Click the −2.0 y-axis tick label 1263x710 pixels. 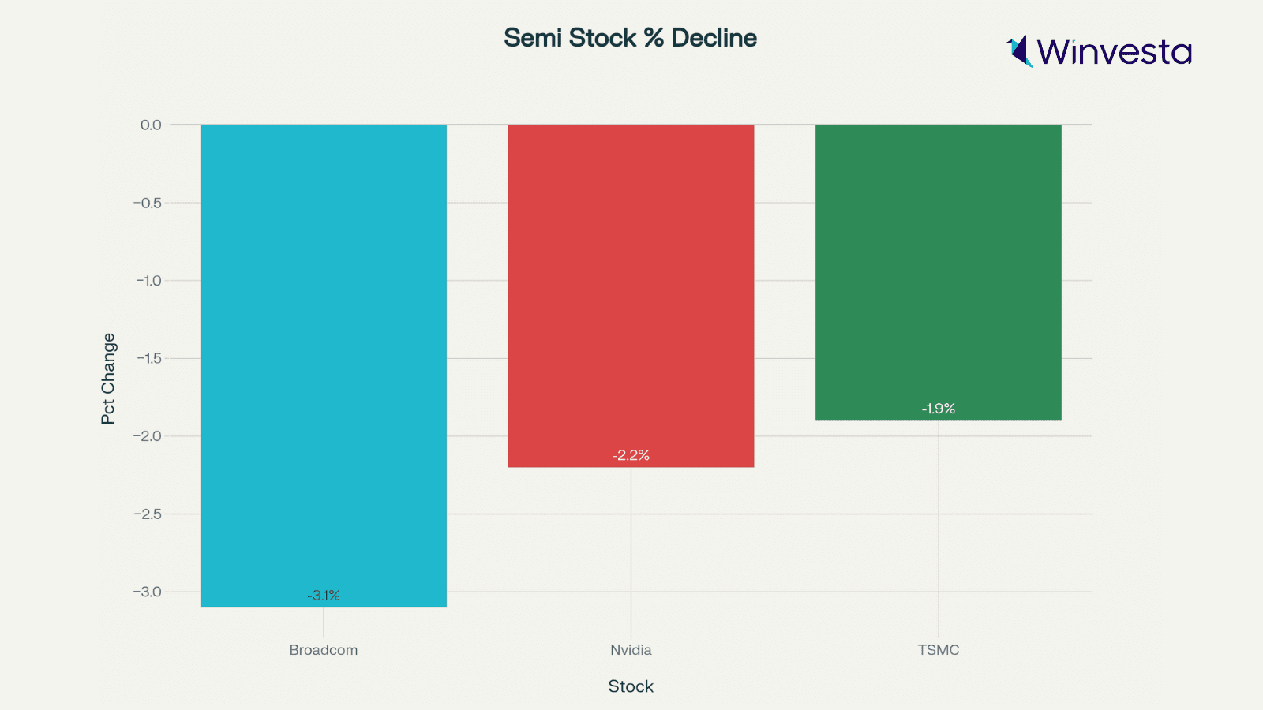(148, 436)
